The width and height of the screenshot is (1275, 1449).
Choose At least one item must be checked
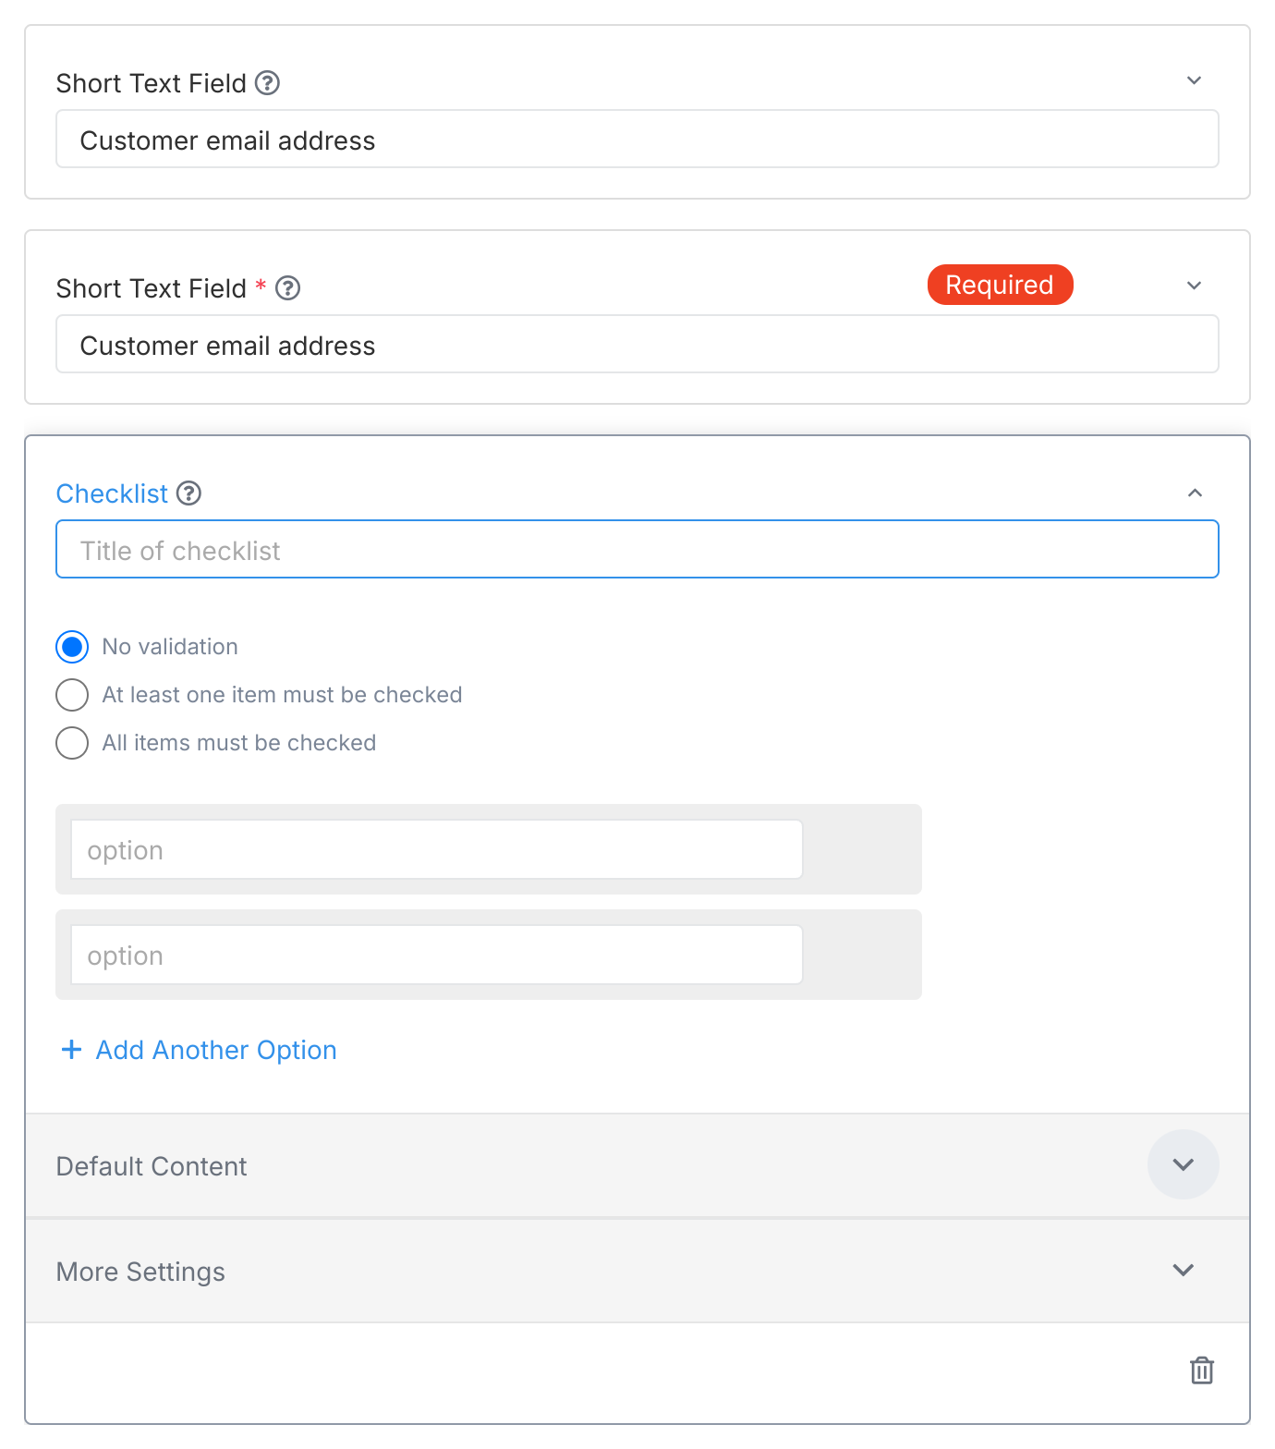tap(71, 695)
